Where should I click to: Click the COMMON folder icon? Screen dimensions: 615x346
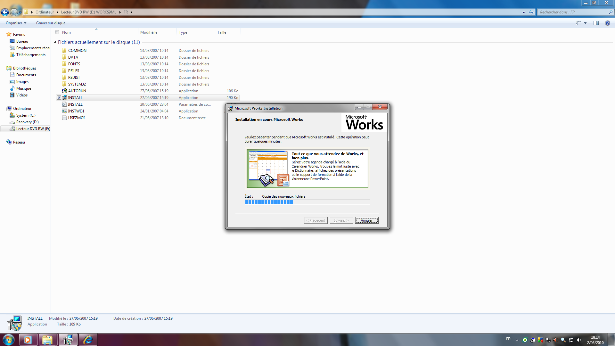pyautogui.click(x=64, y=51)
